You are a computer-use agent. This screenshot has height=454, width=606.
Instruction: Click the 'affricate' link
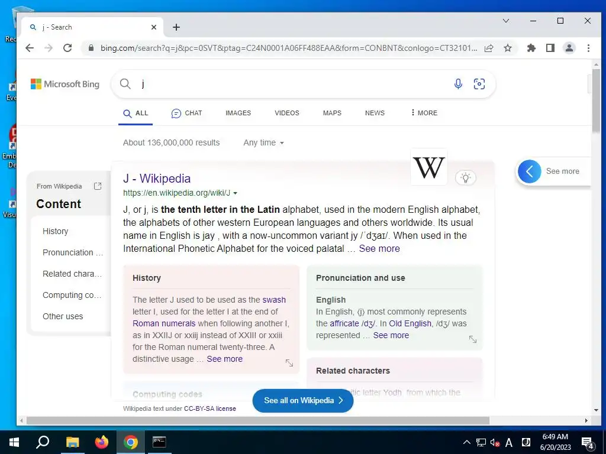(x=344, y=323)
